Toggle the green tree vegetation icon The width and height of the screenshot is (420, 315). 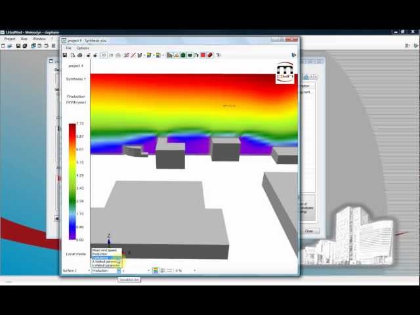[183, 55]
